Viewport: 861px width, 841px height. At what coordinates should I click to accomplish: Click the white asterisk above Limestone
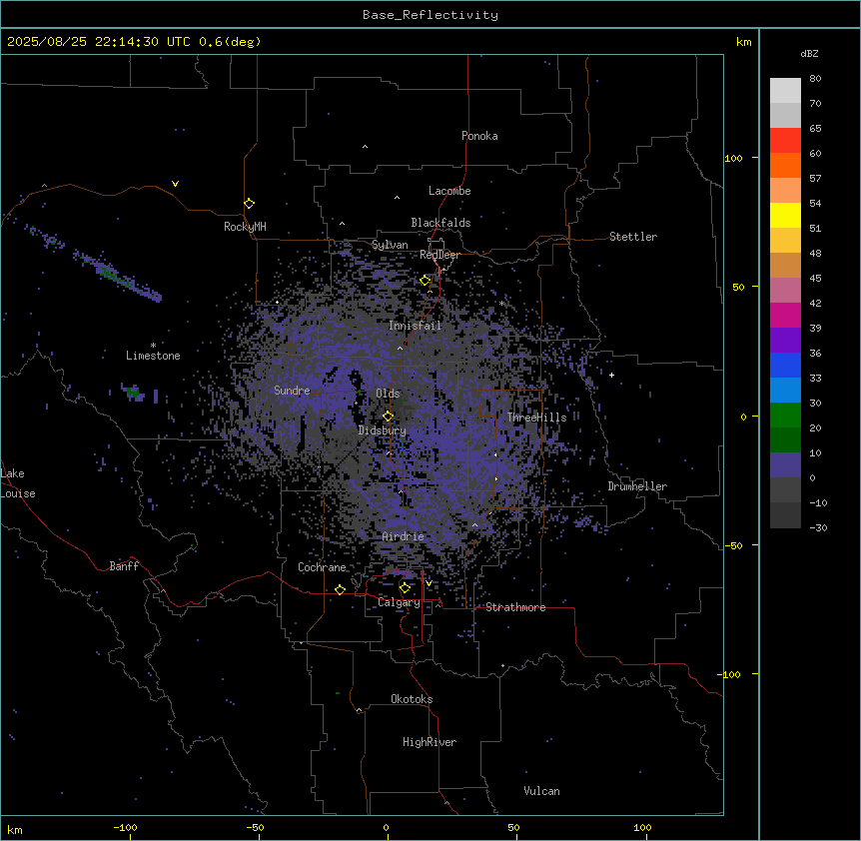(x=153, y=346)
